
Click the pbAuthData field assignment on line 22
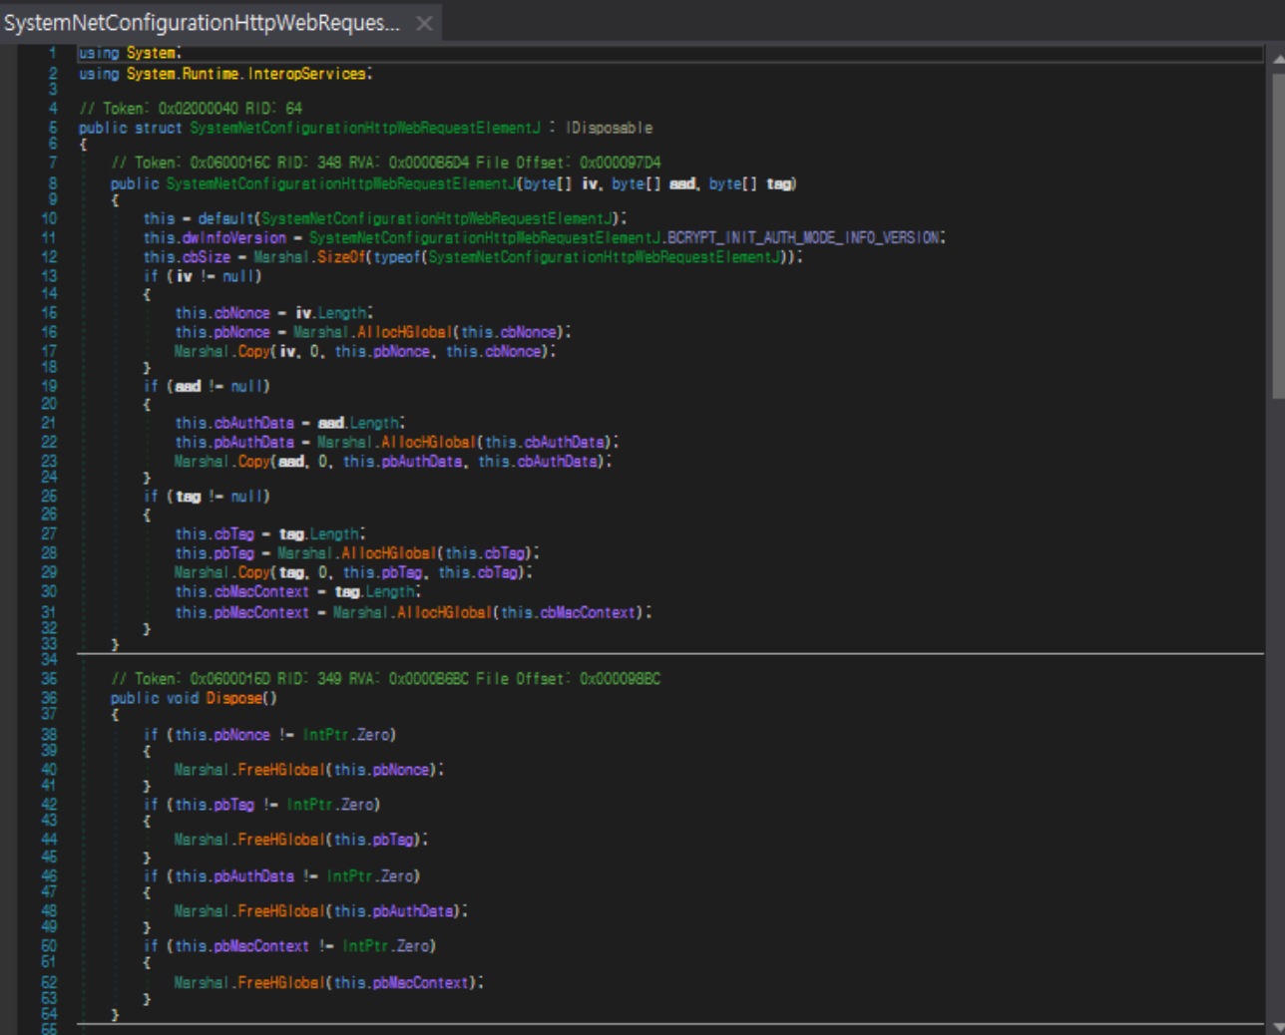[x=254, y=442]
